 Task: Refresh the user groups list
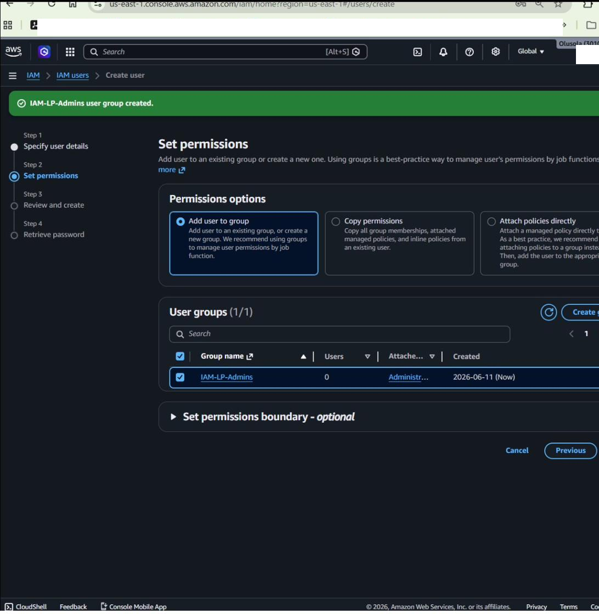pos(549,312)
